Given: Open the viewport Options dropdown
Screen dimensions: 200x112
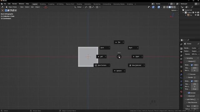Looking at the screenshot, I should [x=174, y=10].
